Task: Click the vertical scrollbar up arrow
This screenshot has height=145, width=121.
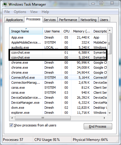Action: click(x=110, y=30)
